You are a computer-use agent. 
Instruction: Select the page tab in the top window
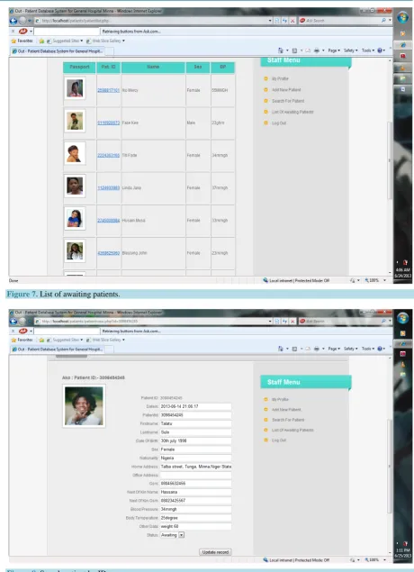pyautogui.click(x=58, y=51)
